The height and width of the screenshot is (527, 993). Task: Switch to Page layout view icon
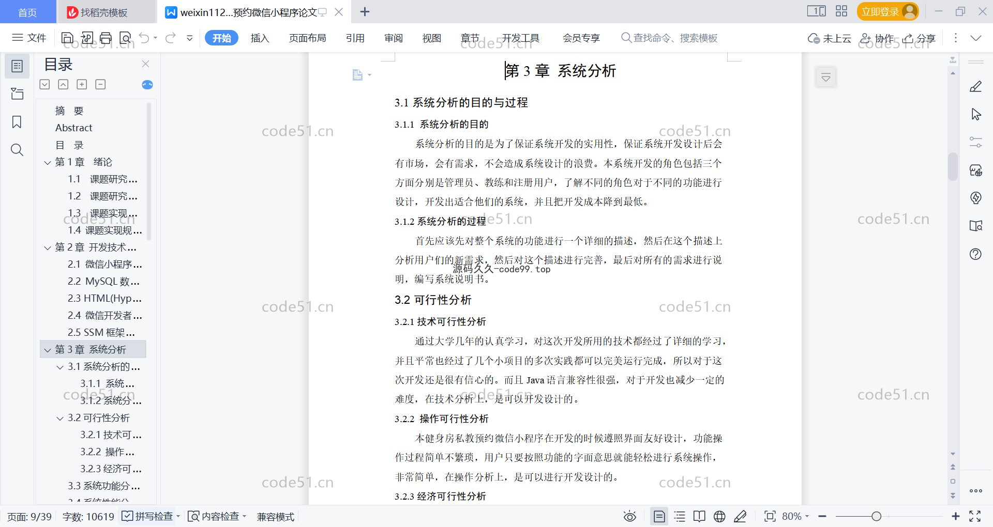click(x=659, y=516)
